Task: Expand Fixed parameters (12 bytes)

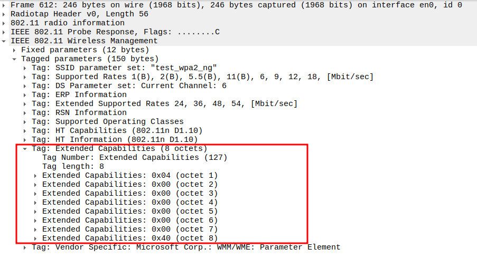Action: (x=15, y=50)
